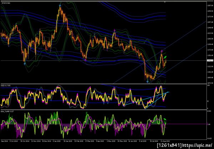Click the 15 Dec 2014 date label
This screenshot has height=149, width=214.
point(46,141)
